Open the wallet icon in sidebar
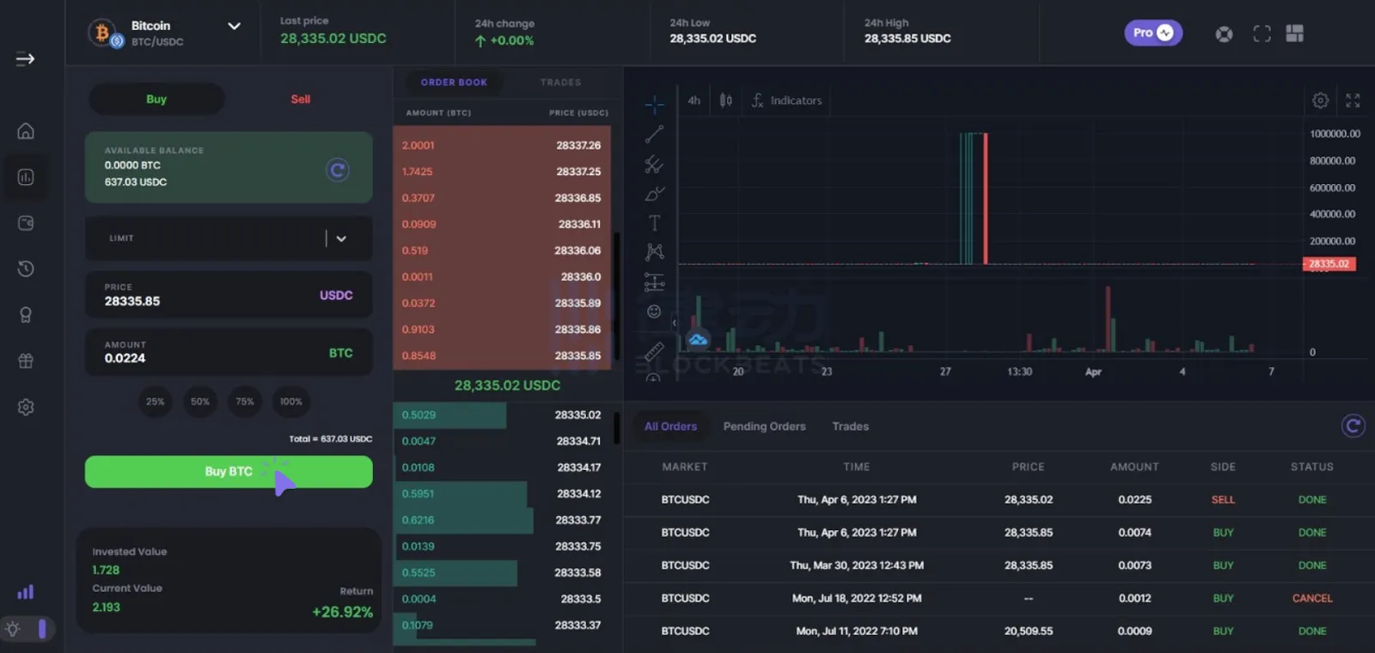1375x653 pixels. pyautogui.click(x=26, y=223)
